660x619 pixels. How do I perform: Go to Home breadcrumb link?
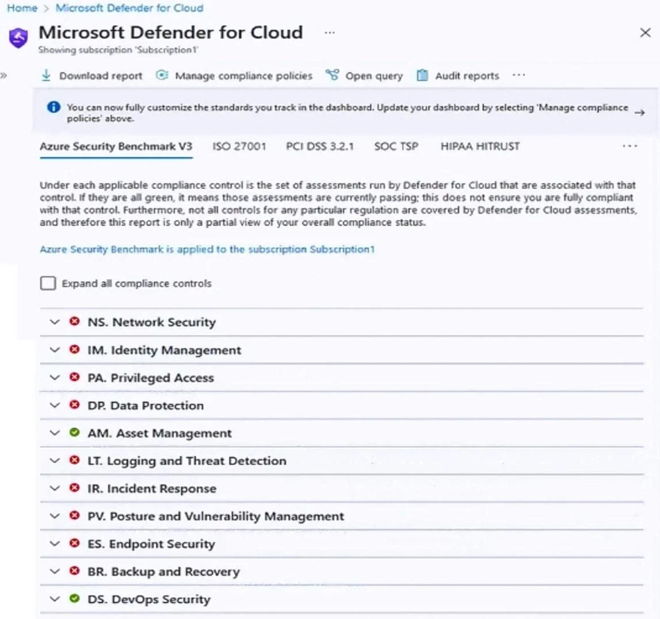(22, 8)
